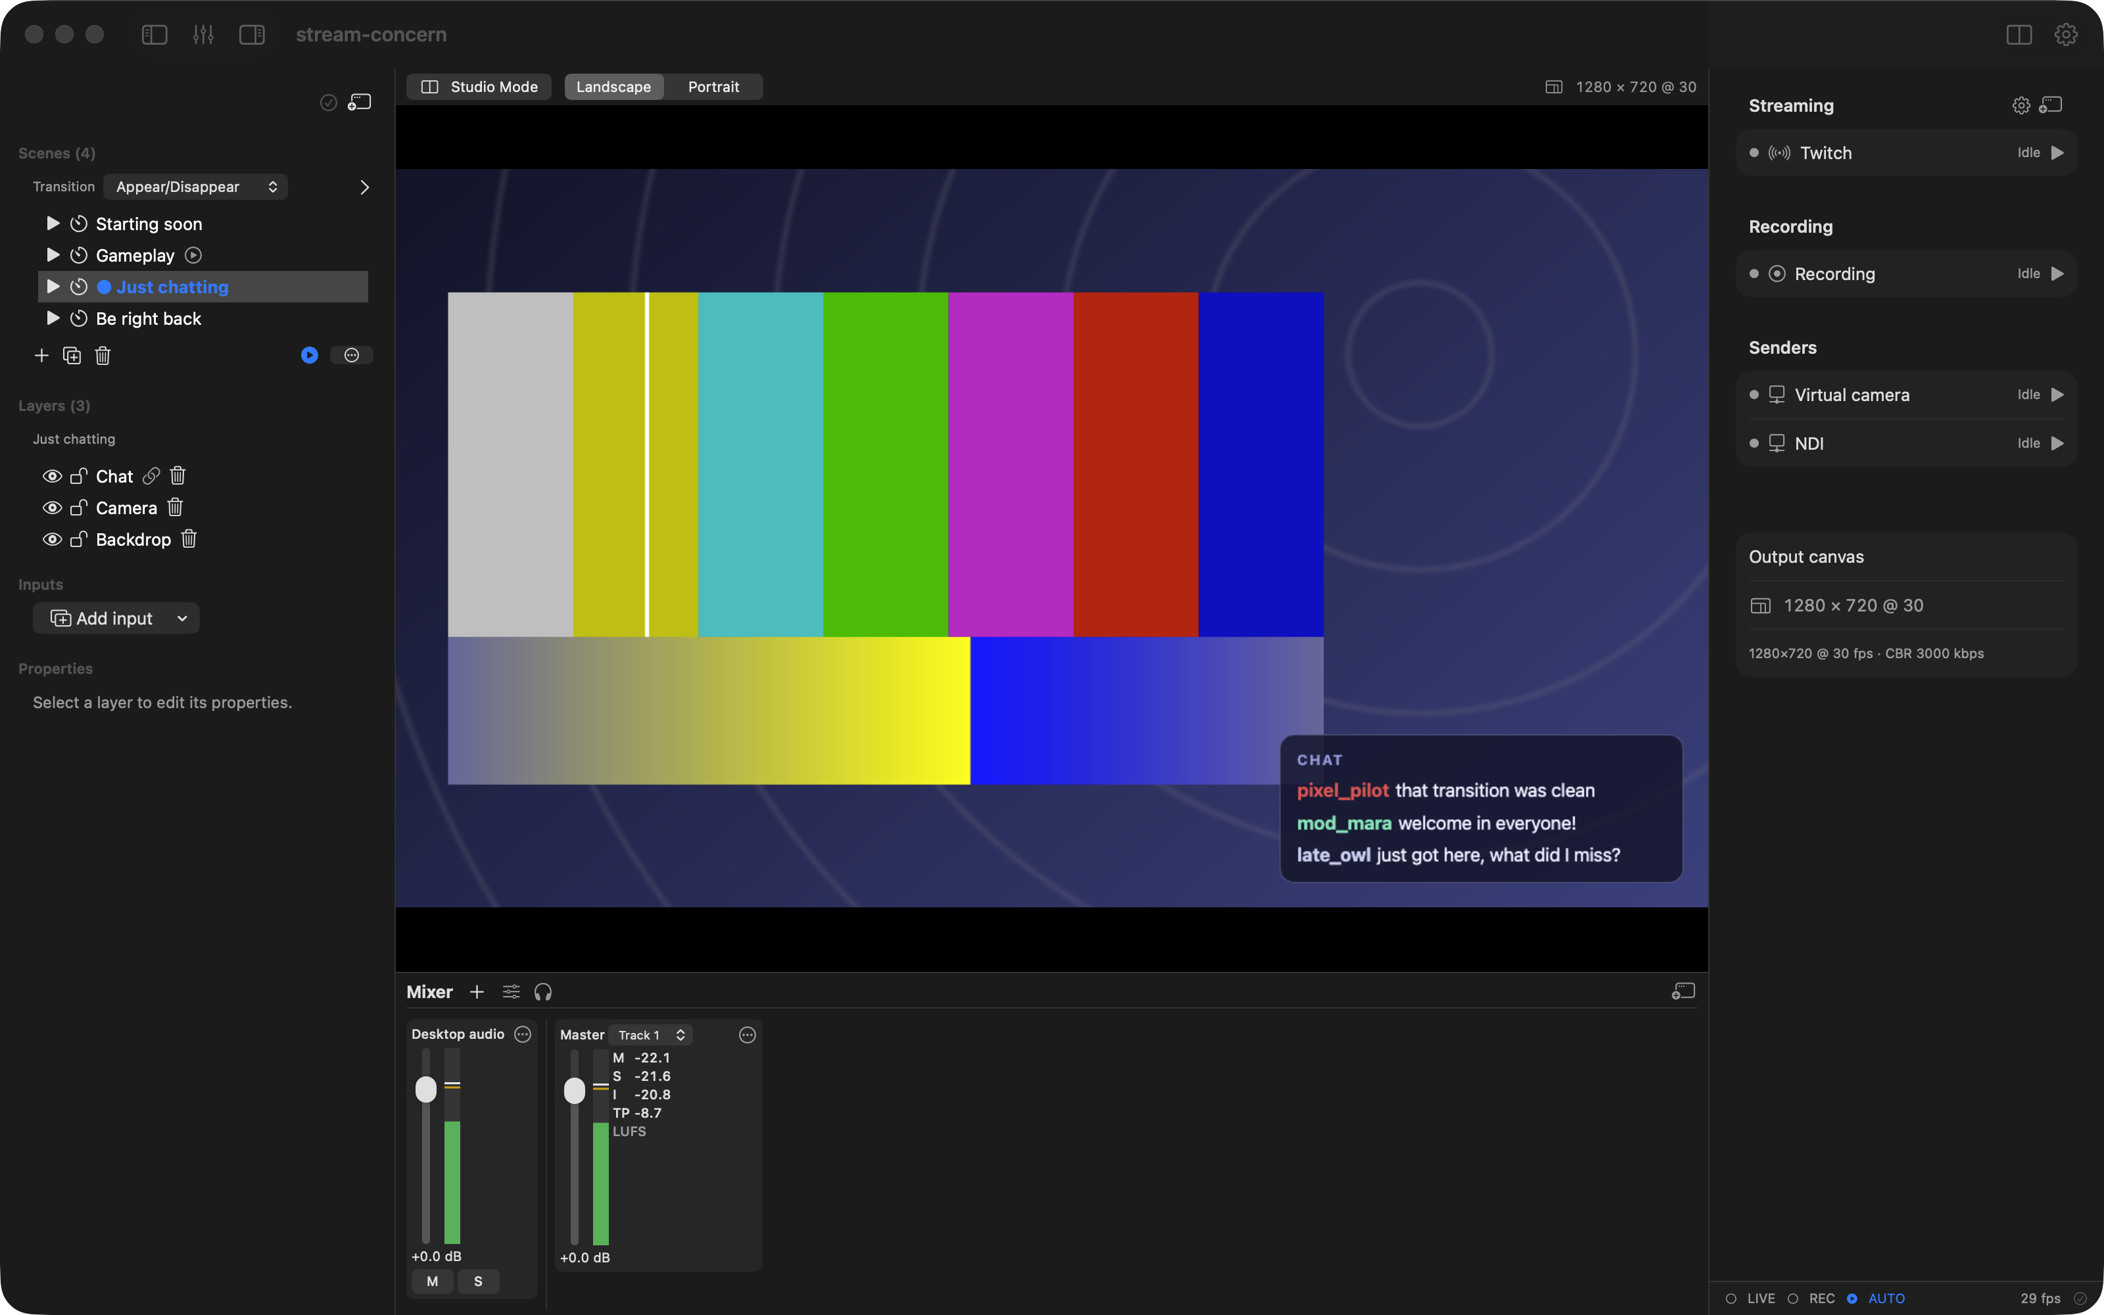Start the Twitch stream
The image size is (2104, 1315).
click(x=2057, y=153)
